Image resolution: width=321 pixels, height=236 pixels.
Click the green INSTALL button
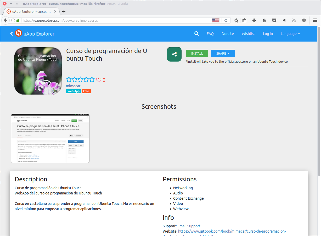[197, 53]
